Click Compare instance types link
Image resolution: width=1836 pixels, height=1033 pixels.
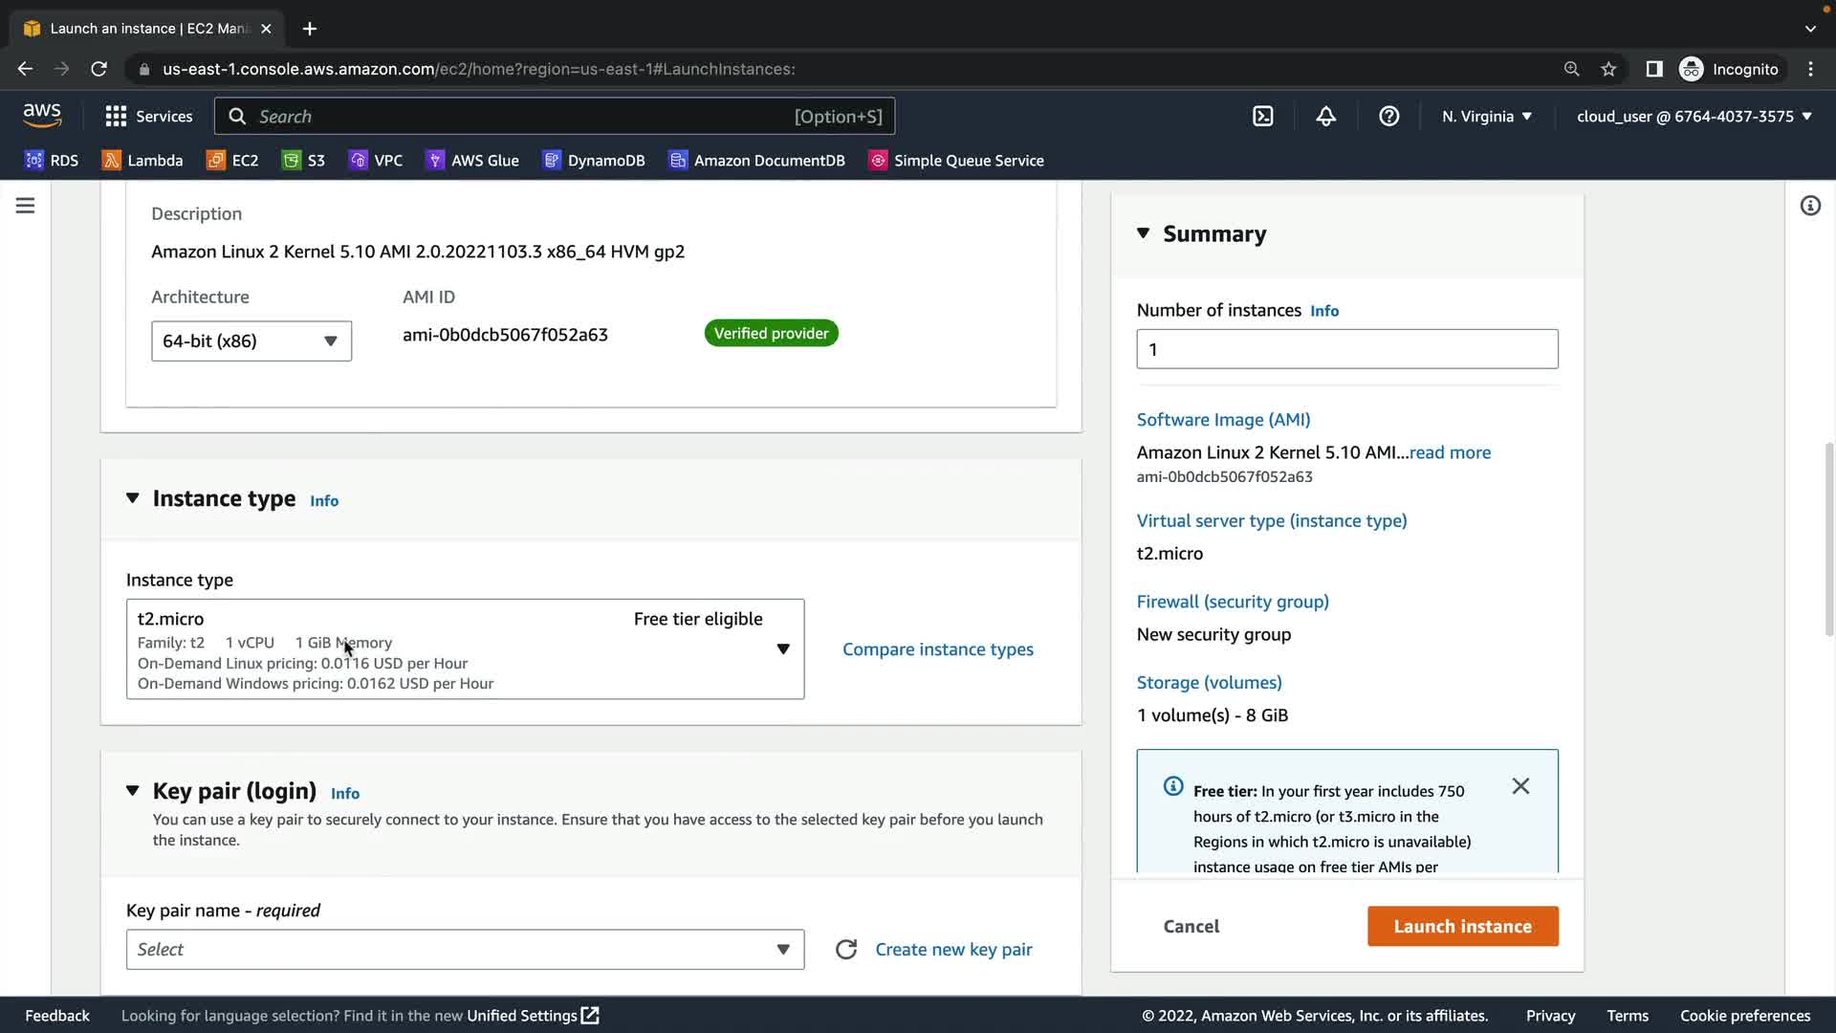937,649
